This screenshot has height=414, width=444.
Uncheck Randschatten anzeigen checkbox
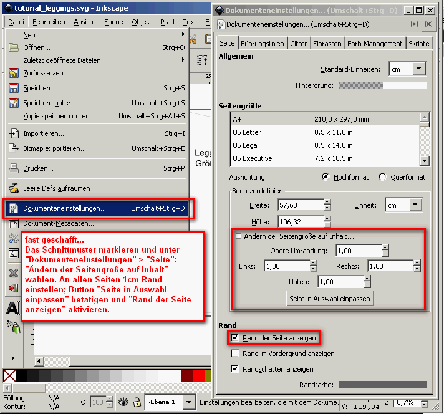coord(234,368)
